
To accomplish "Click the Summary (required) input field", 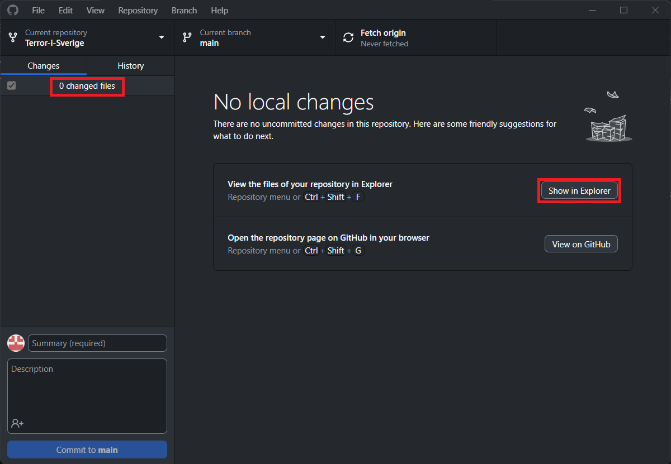I will pyautogui.click(x=98, y=343).
